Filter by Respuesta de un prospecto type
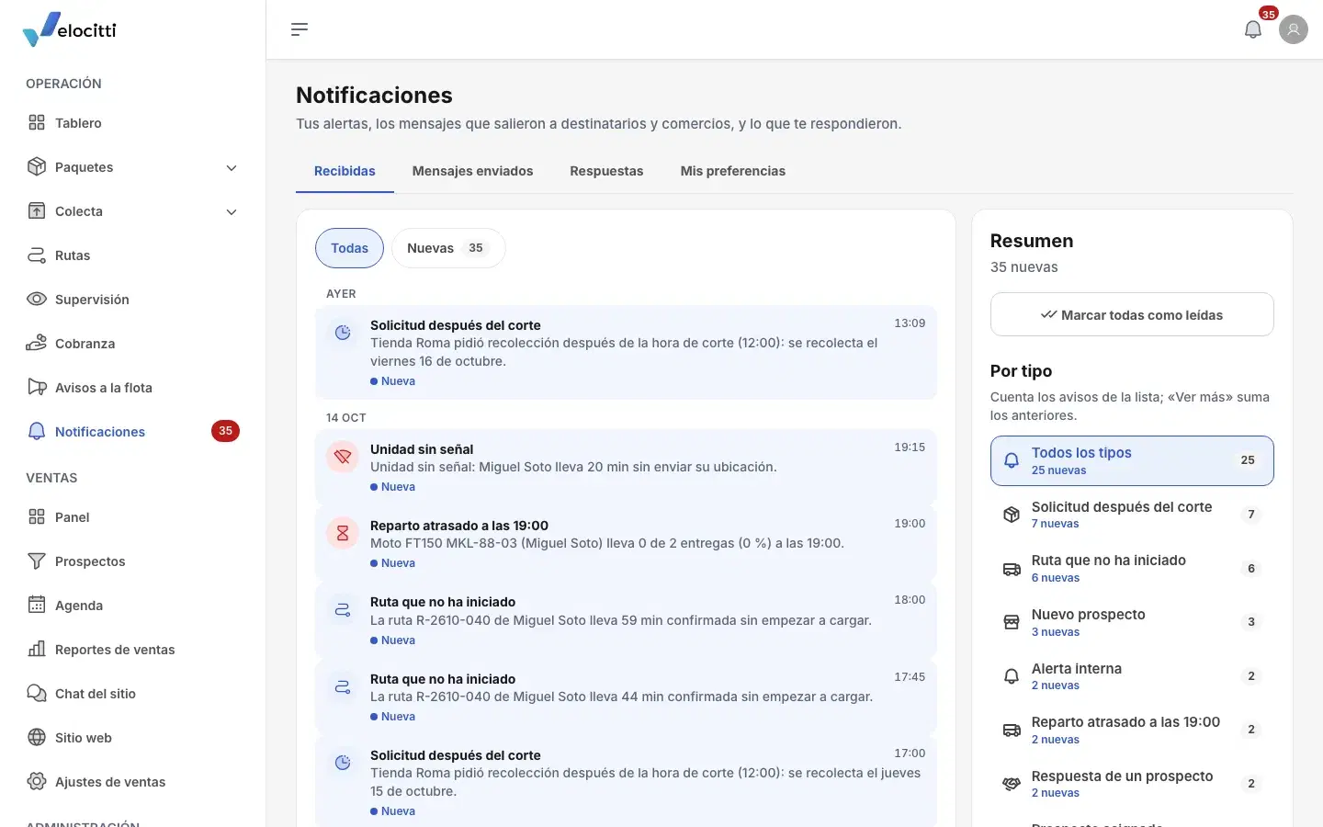 (x=1132, y=784)
